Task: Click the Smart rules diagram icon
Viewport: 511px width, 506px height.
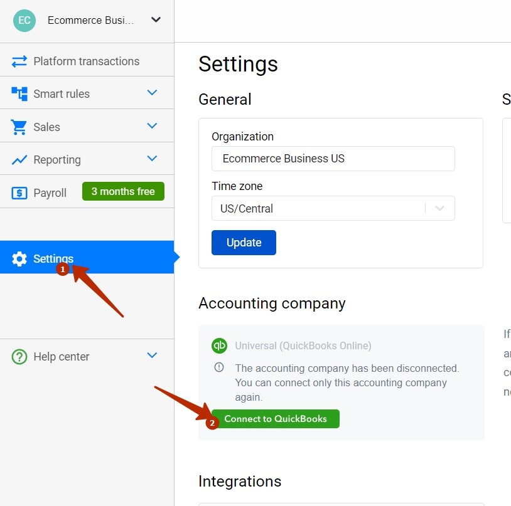Action: (x=19, y=93)
